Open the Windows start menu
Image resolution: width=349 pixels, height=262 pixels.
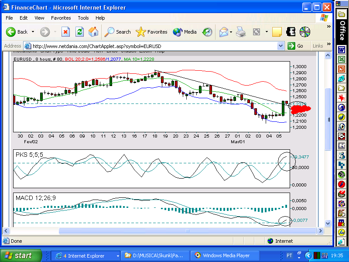21,255
